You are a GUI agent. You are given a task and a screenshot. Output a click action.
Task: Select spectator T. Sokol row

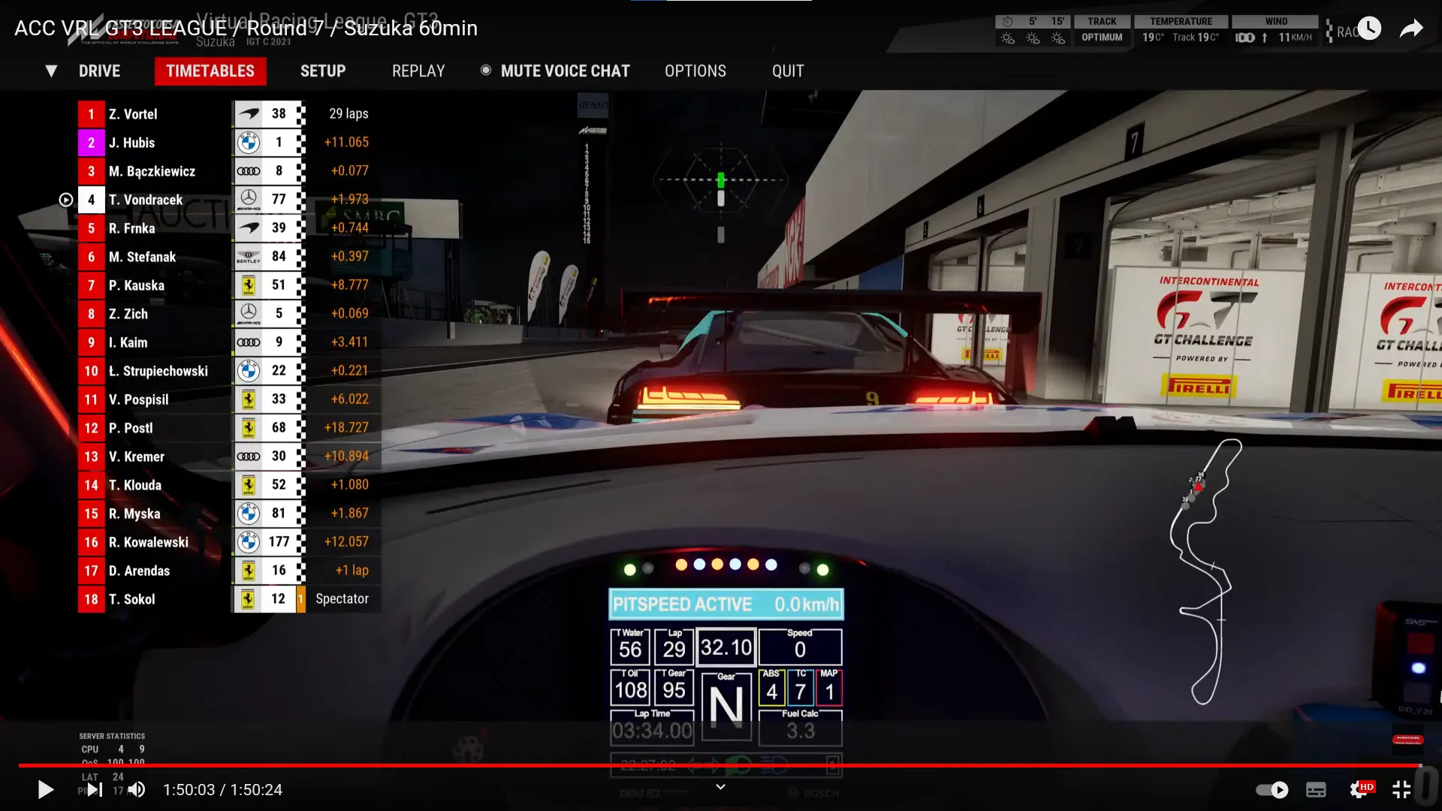pos(229,599)
